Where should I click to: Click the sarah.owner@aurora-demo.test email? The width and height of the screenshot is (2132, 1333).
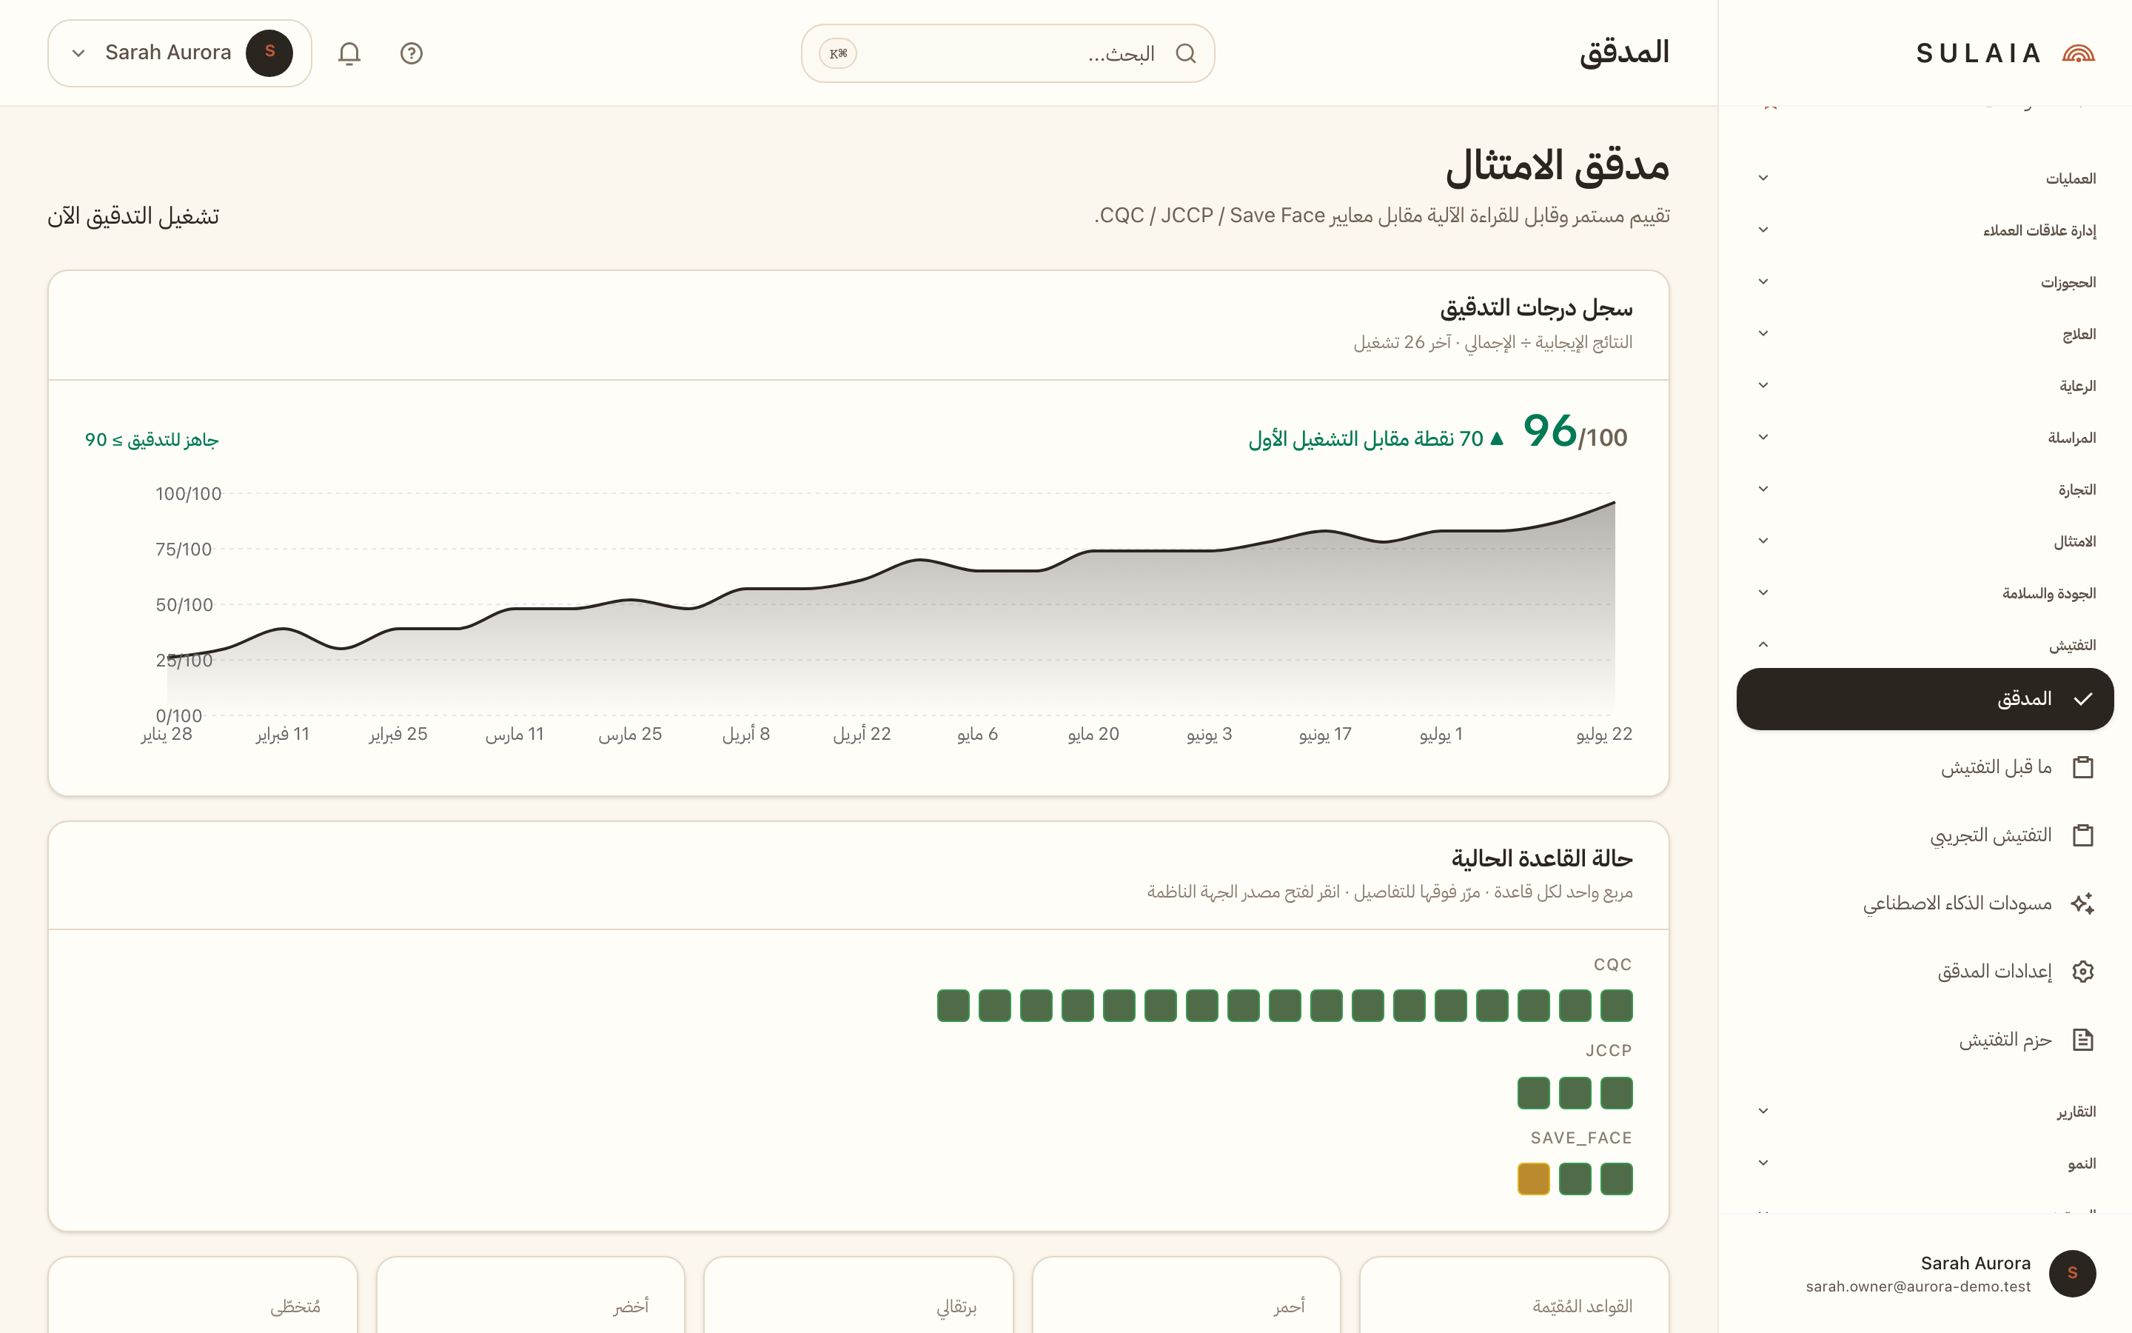click(1918, 1286)
